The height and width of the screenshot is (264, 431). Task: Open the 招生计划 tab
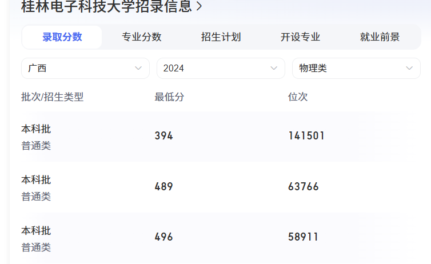221,37
